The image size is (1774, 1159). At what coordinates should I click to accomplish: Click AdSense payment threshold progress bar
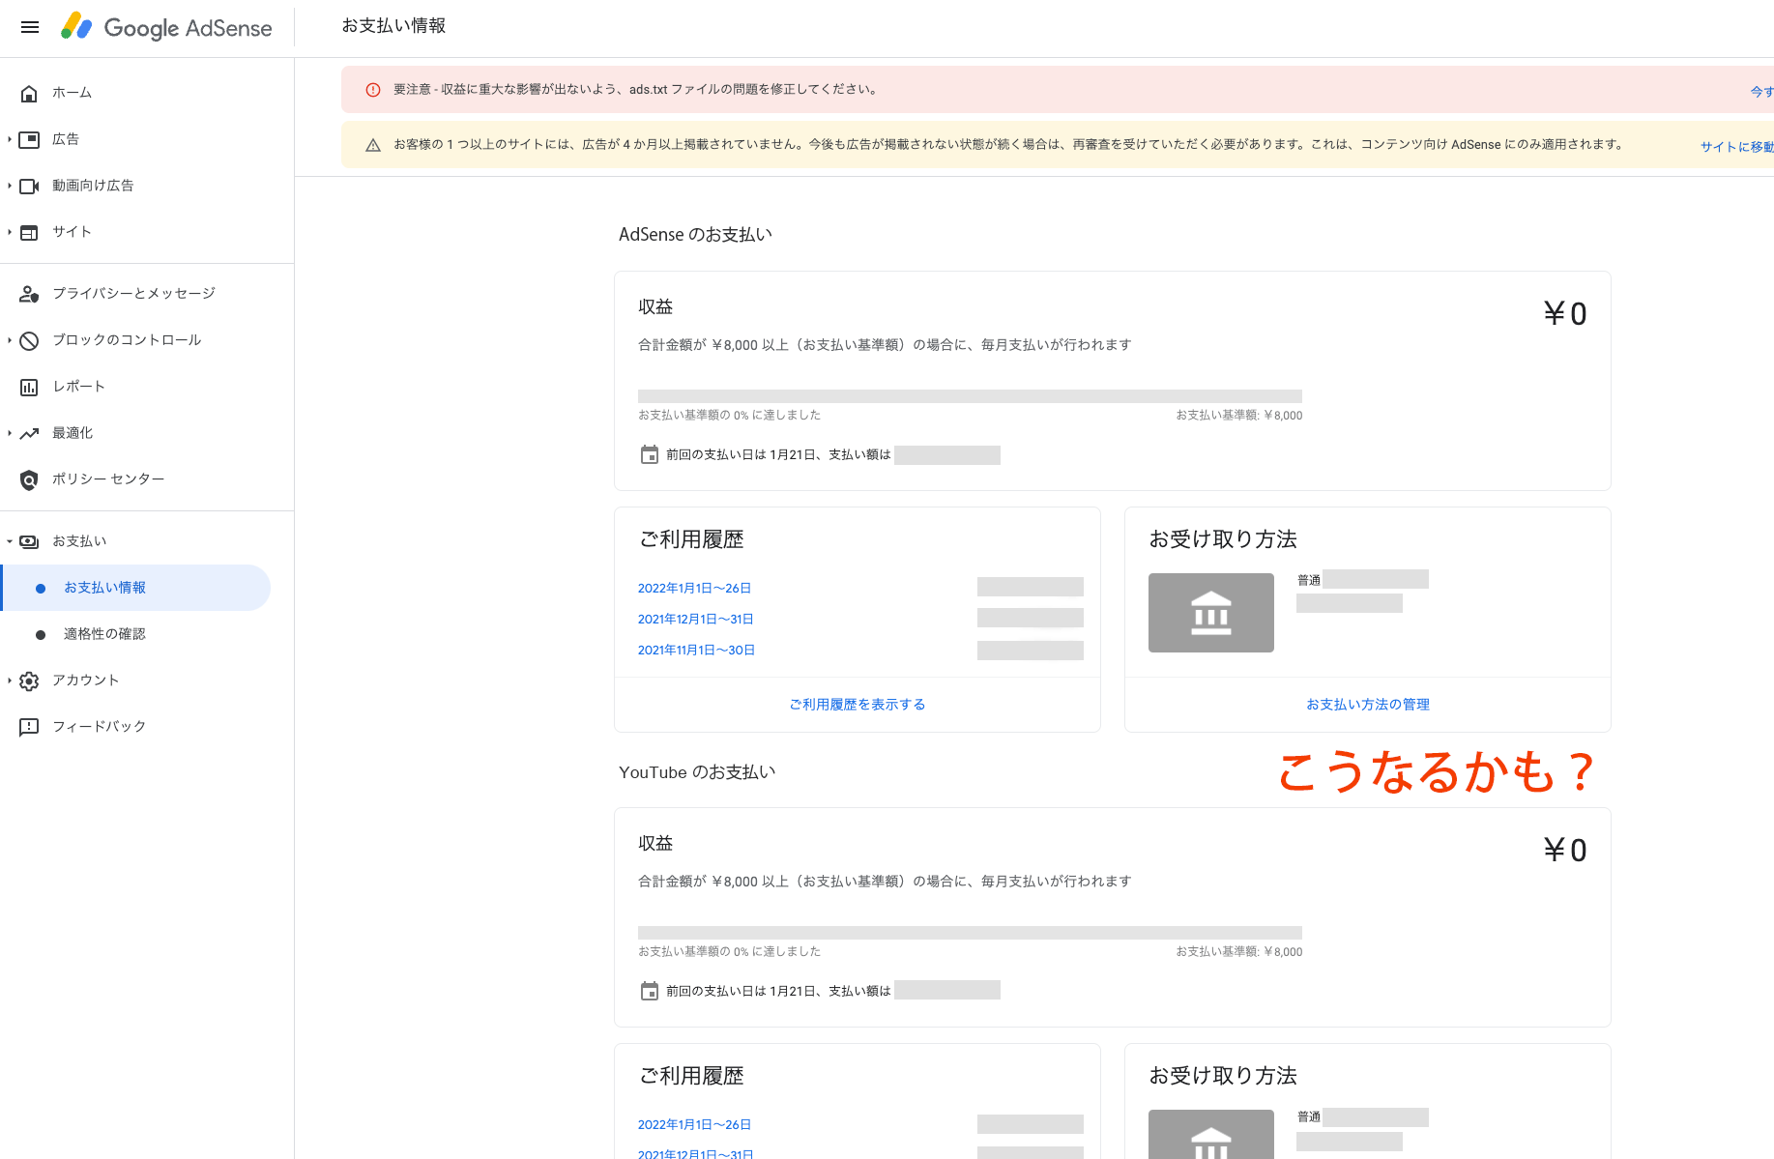click(x=970, y=396)
